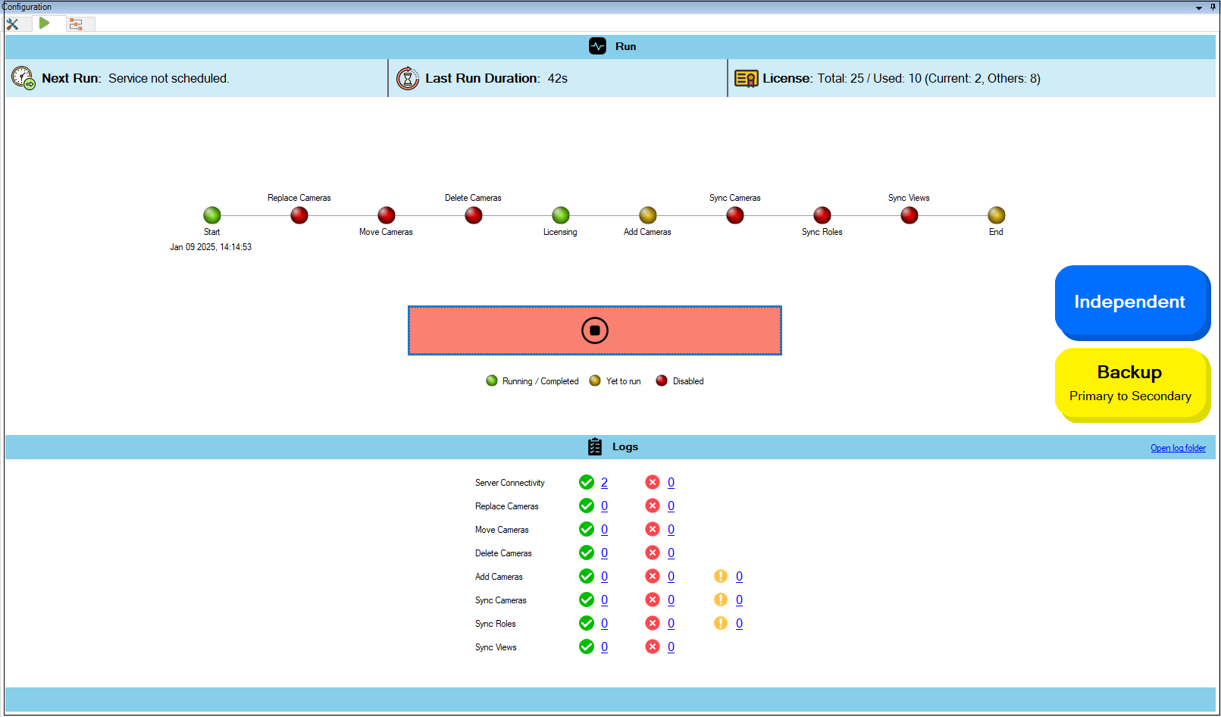1221x717 pixels.
Task: Select the Sync Views timeline node
Action: 909,215
